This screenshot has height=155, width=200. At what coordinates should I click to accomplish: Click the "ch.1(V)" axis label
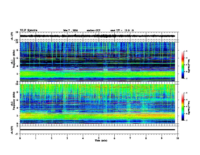12,36
